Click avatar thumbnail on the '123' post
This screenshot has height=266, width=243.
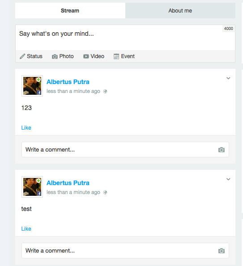coord(32,86)
